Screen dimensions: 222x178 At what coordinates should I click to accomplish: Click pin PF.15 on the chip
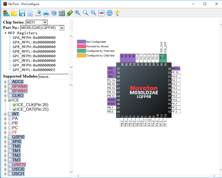(x=176, y=72)
